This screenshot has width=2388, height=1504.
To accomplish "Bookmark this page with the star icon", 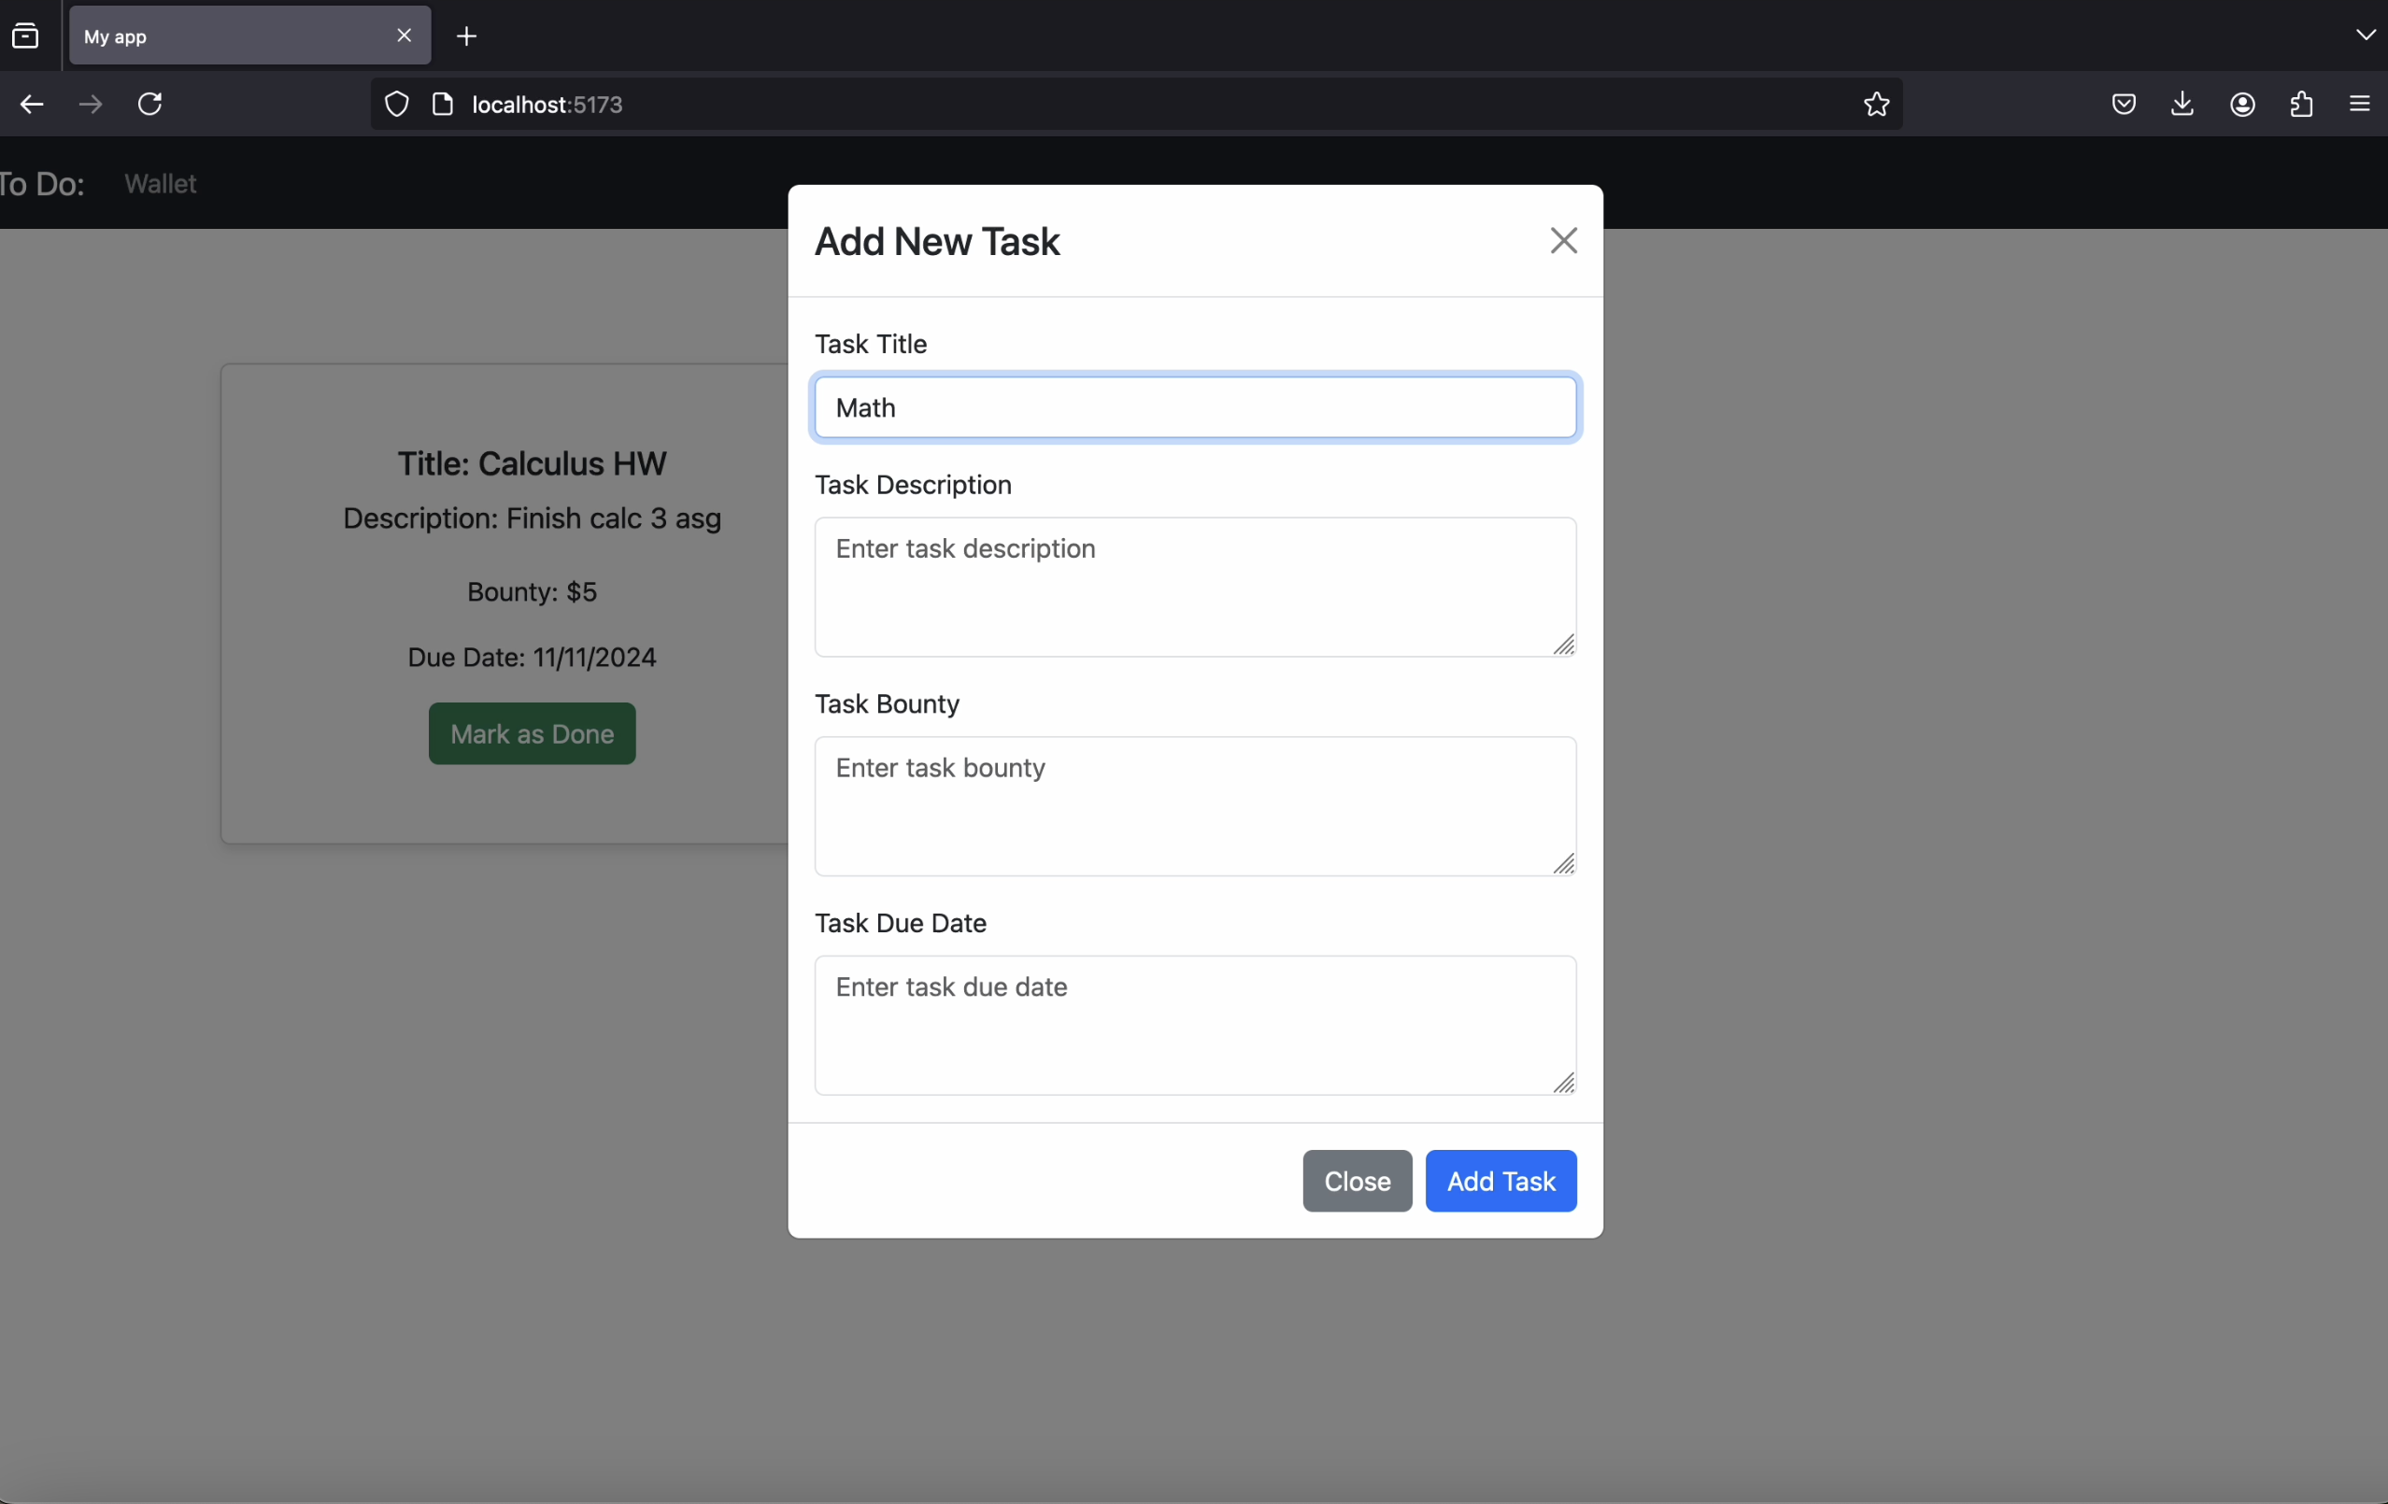I will tap(1875, 104).
